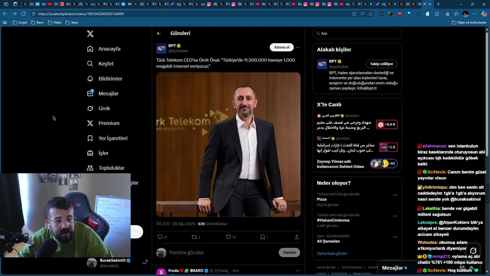Focus the Yanıtını gönder reply field

pyautogui.click(x=222, y=253)
